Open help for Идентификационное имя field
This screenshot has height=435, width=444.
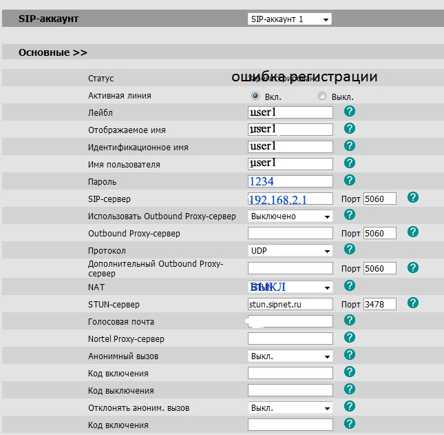pyautogui.click(x=350, y=145)
